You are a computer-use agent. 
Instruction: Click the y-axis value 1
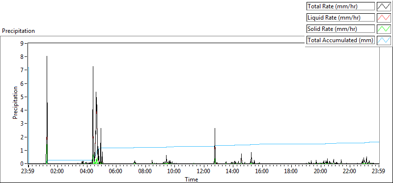pyautogui.click(x=22, y=151)
